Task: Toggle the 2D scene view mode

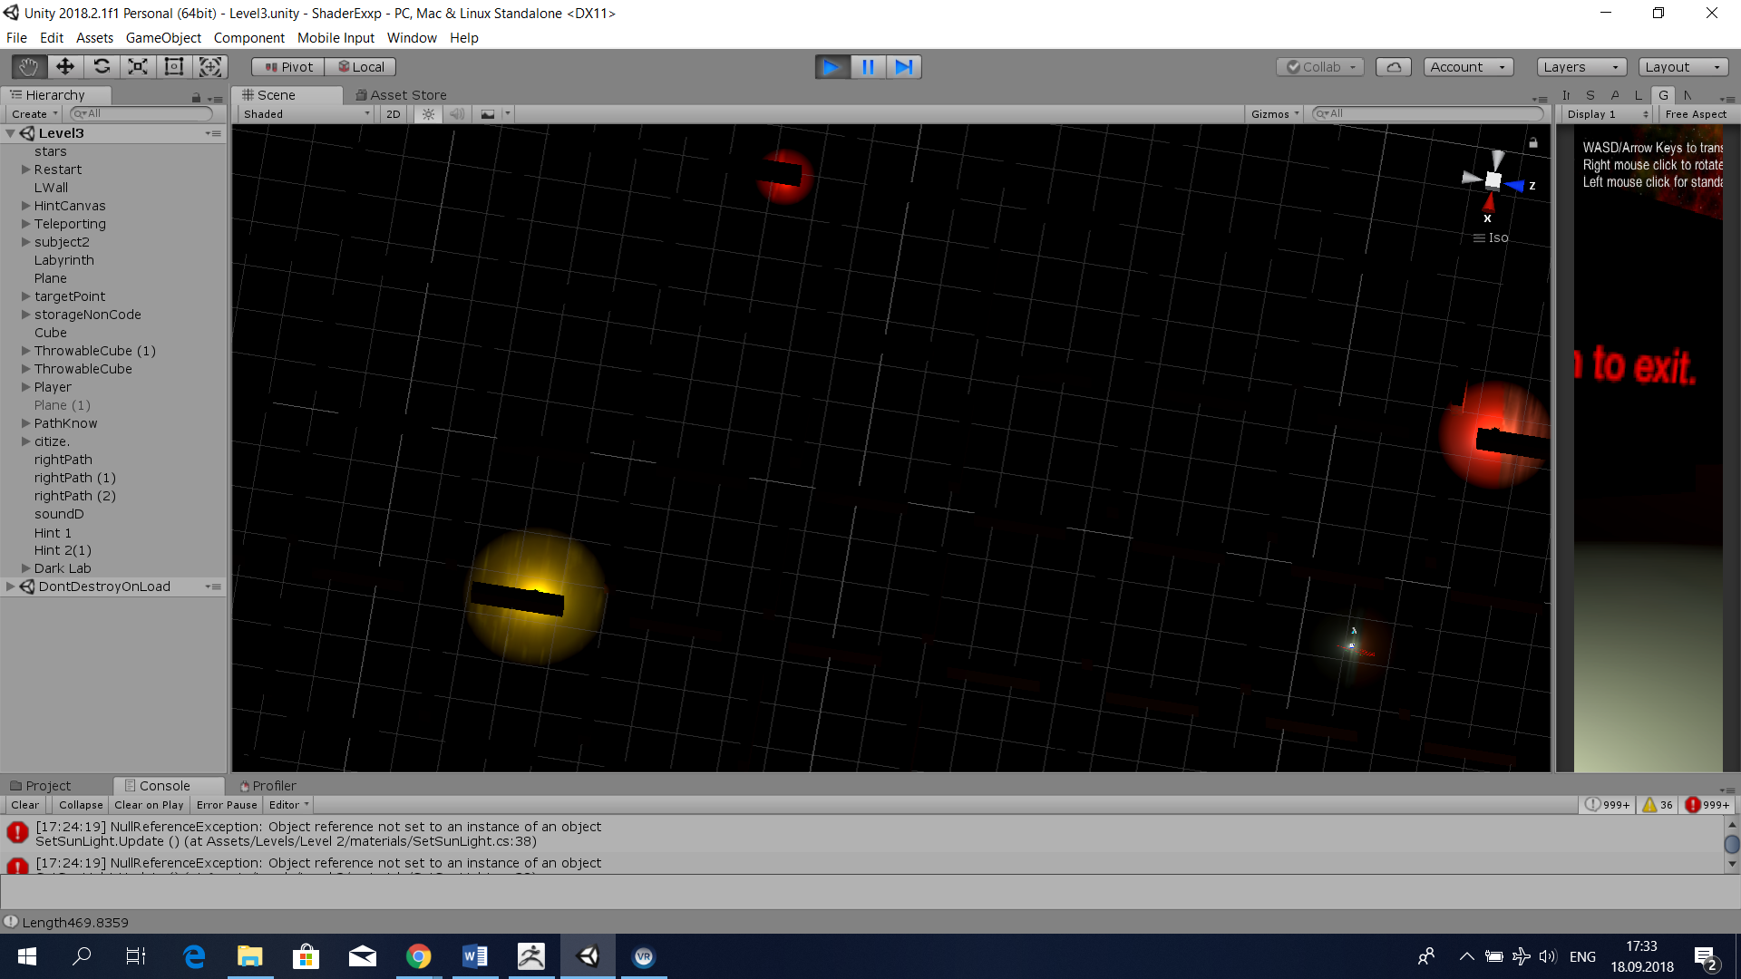Action: coord(393,114)
